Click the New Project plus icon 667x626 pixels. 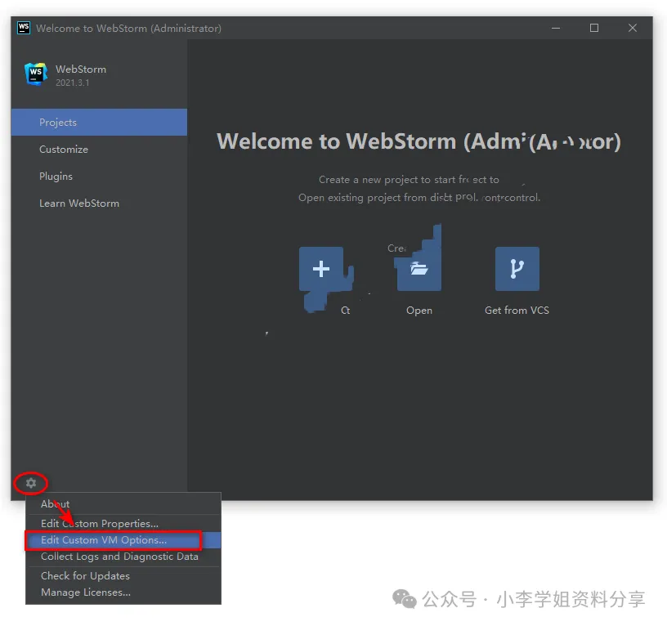pos(321,269)
